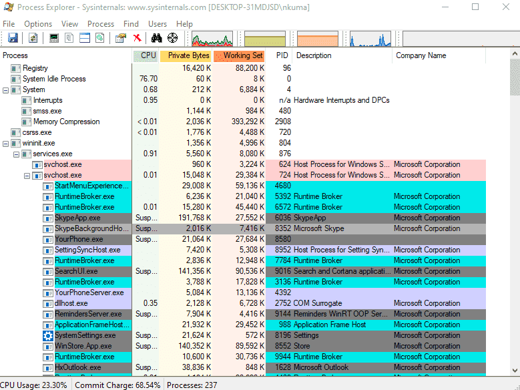Open the yellow commit history mini graph
The width and height of the screenshot is (520, 390).
tap(265, 39)
